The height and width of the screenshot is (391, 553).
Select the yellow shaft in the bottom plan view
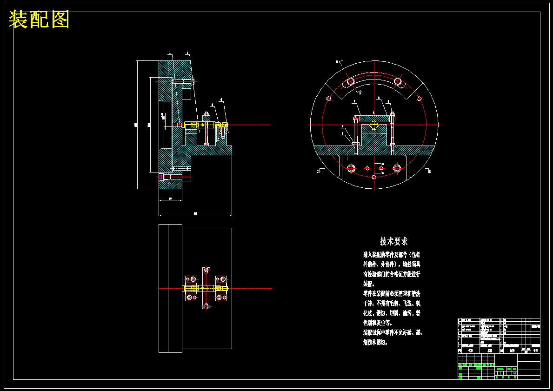pos(206,288)
